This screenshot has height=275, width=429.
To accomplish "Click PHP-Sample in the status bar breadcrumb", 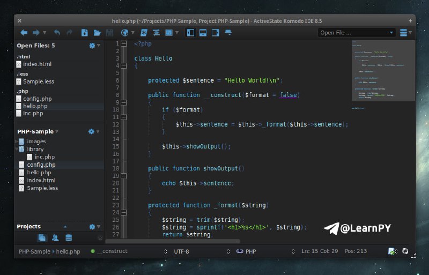I will [34, 251].
